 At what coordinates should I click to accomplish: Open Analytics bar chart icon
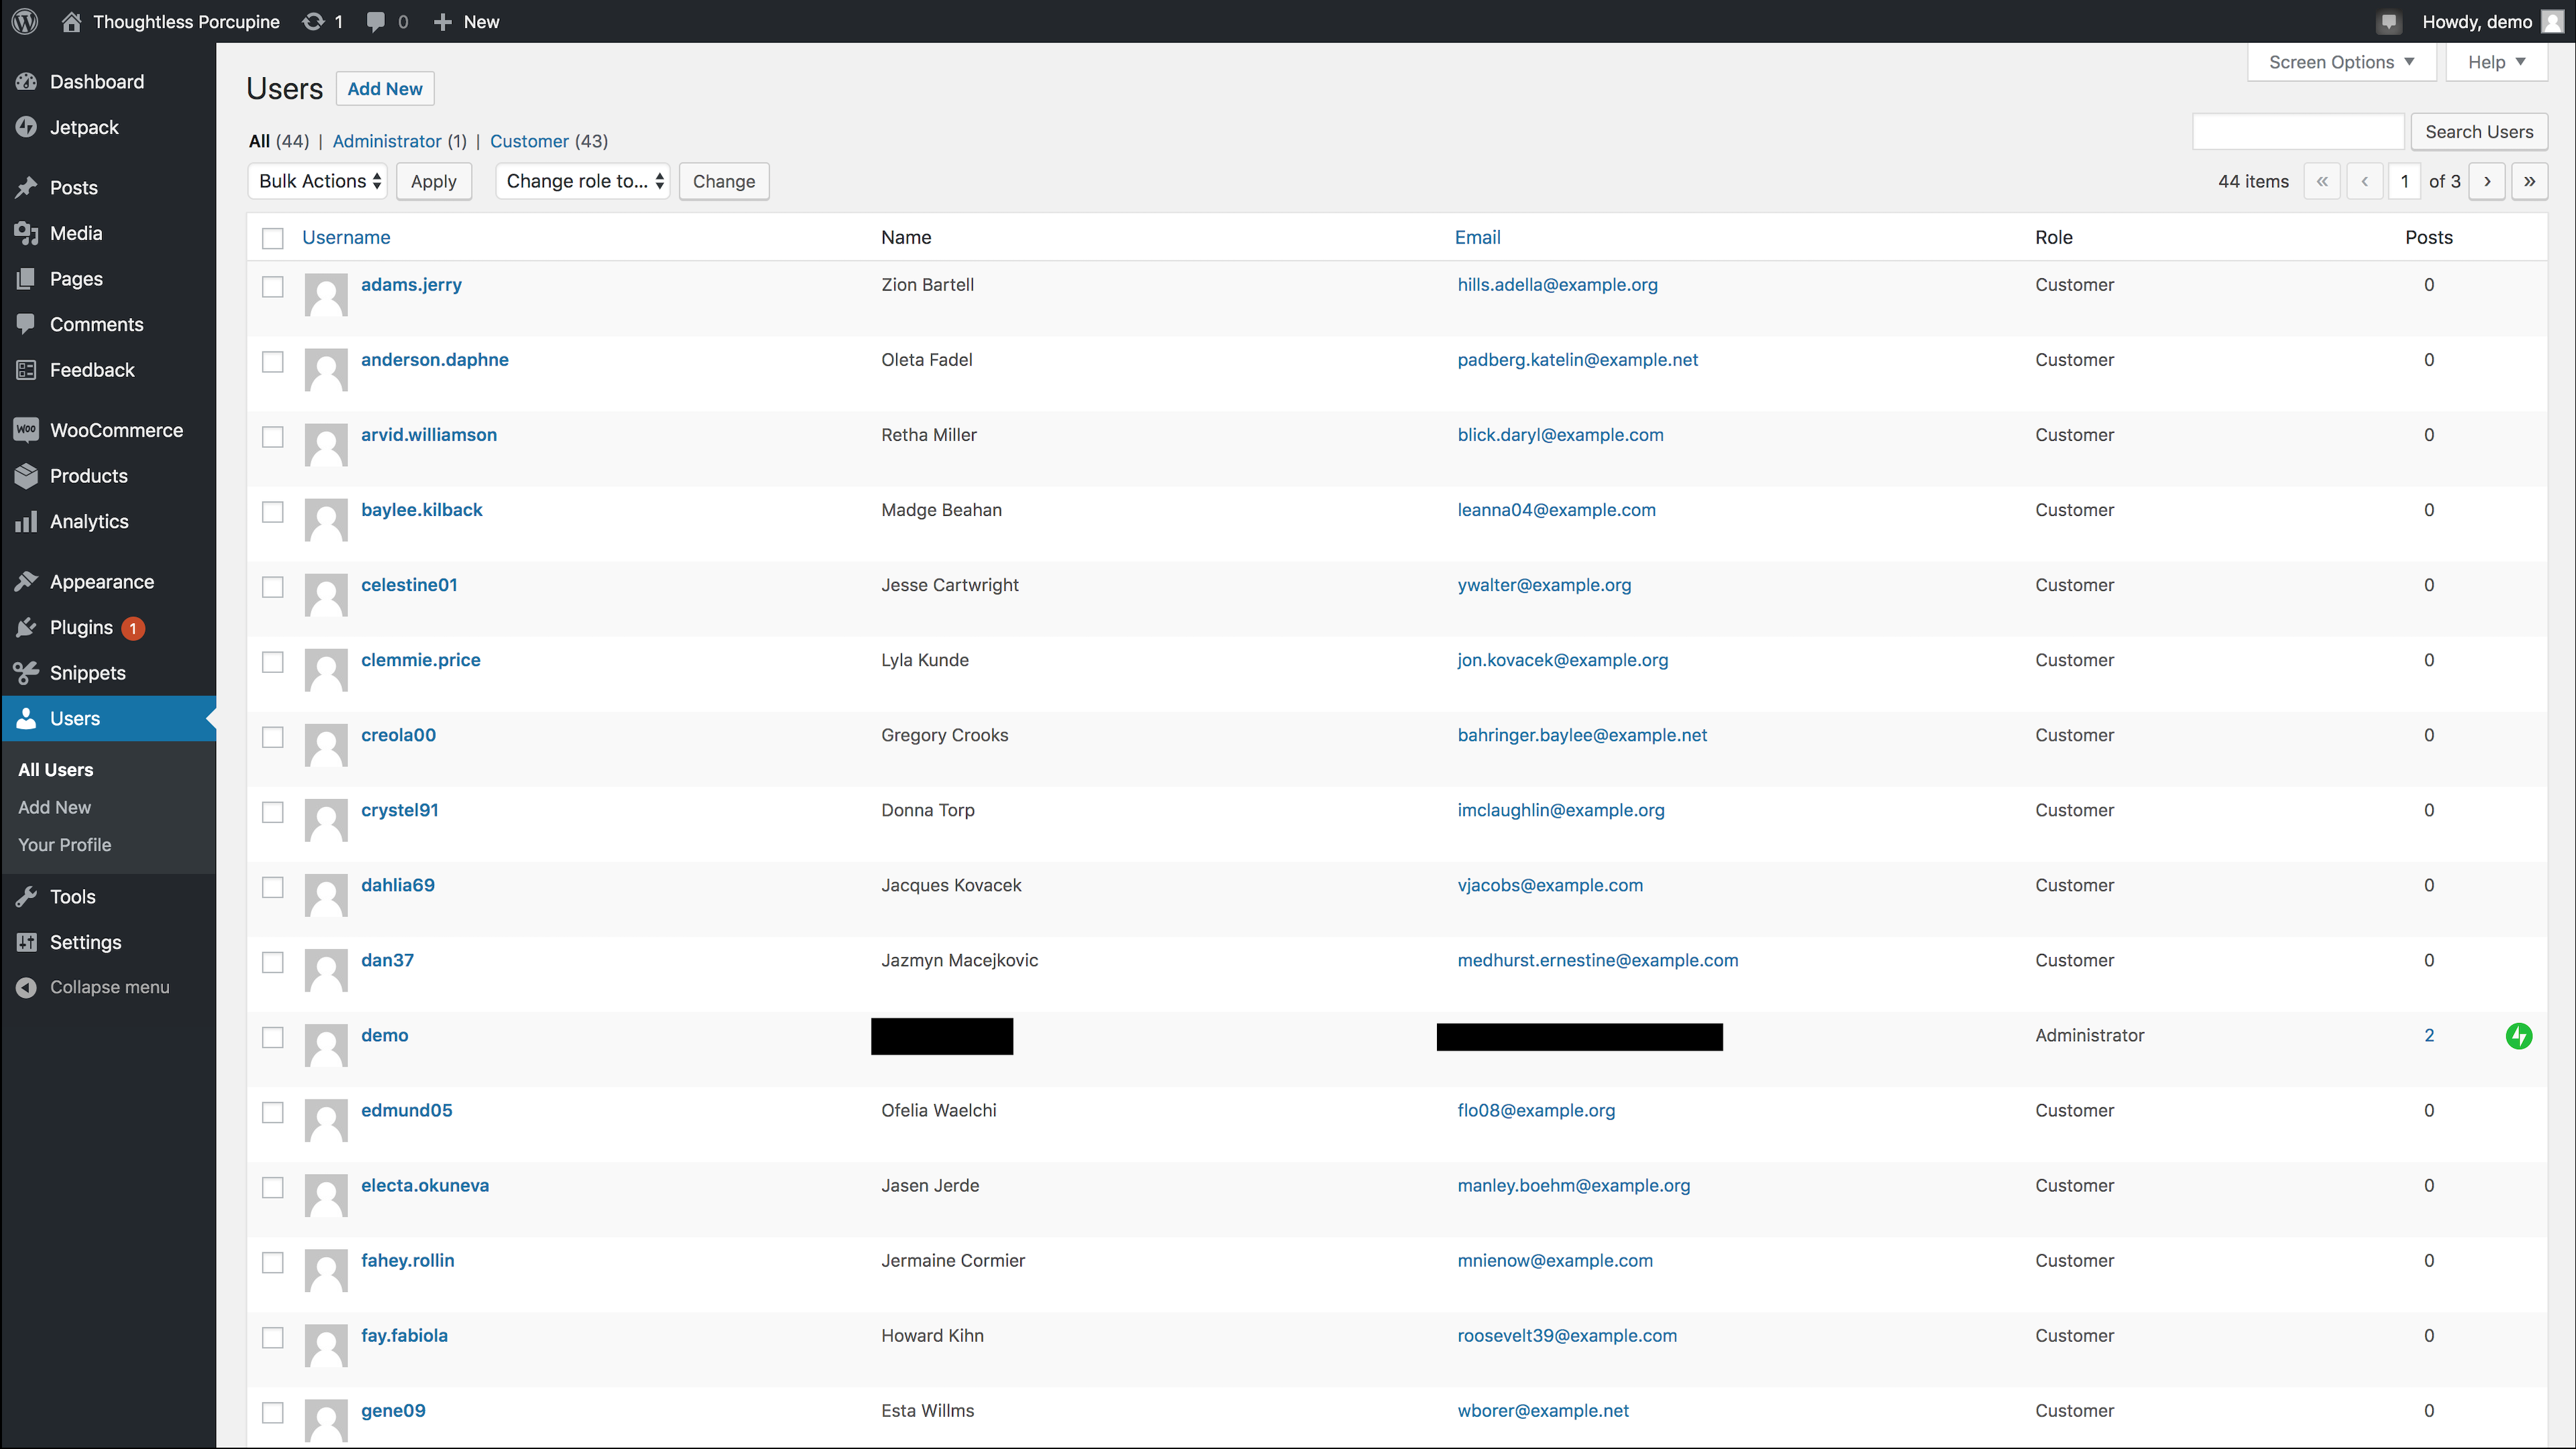pyautogui.click(x=27, y=521)
